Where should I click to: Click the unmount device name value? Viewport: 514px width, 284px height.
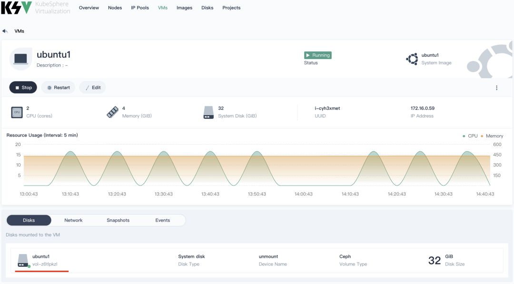tap(268, 256)
